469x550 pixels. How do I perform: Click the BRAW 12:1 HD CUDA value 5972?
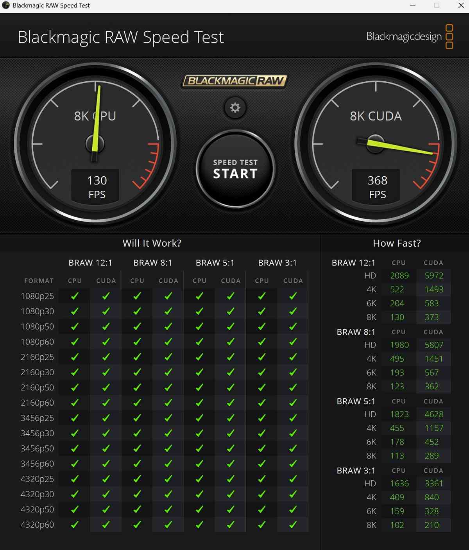point(434,276)
